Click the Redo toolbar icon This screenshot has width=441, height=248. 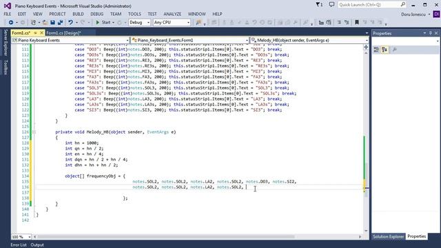[x=83, y=22]
